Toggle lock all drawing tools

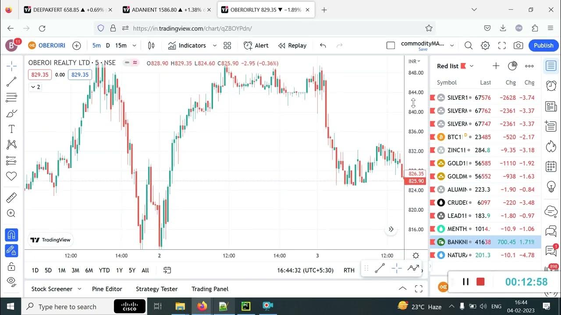pyautogui.click(x=11, y=266)
